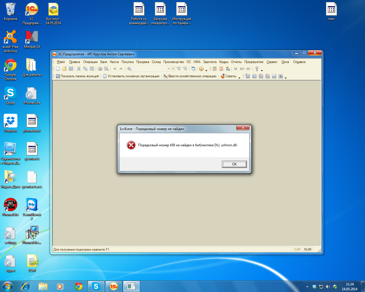This screenshot has height=292, width=365.
Task: Open the Отчеты menu
Action: tap(236, 62)
